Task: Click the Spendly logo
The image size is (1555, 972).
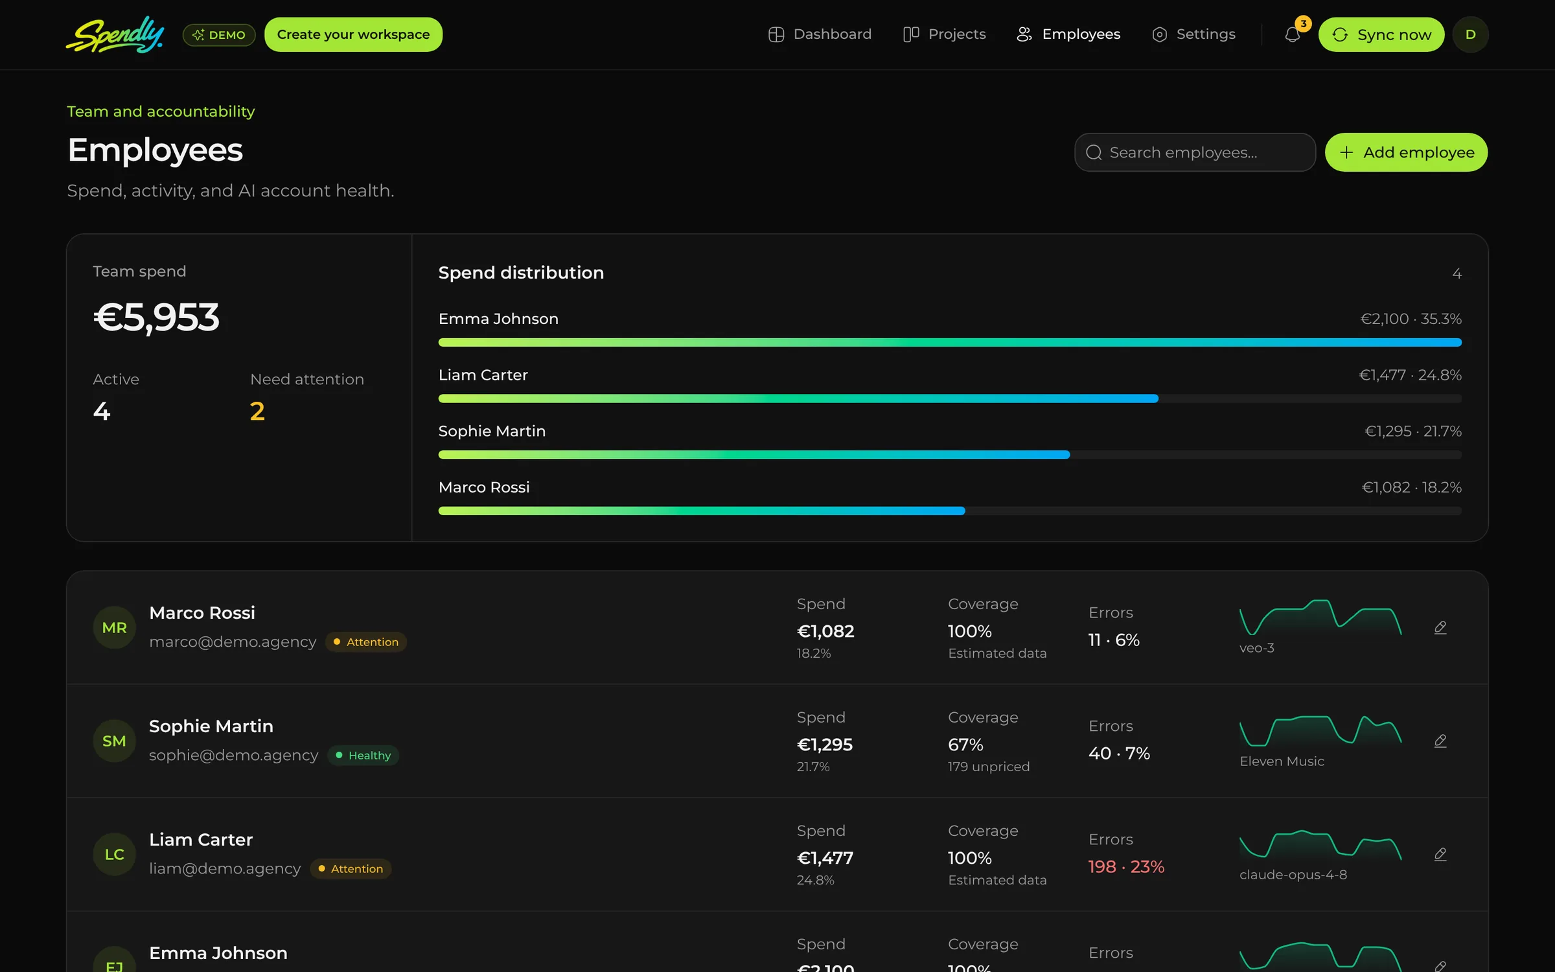Action: point(115,34)
